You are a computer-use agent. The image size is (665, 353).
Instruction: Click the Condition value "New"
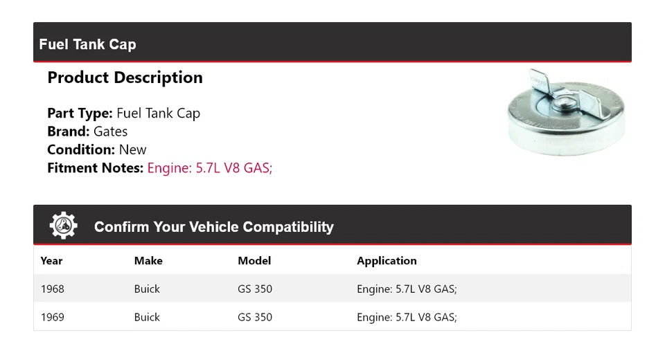coord(132,150)
